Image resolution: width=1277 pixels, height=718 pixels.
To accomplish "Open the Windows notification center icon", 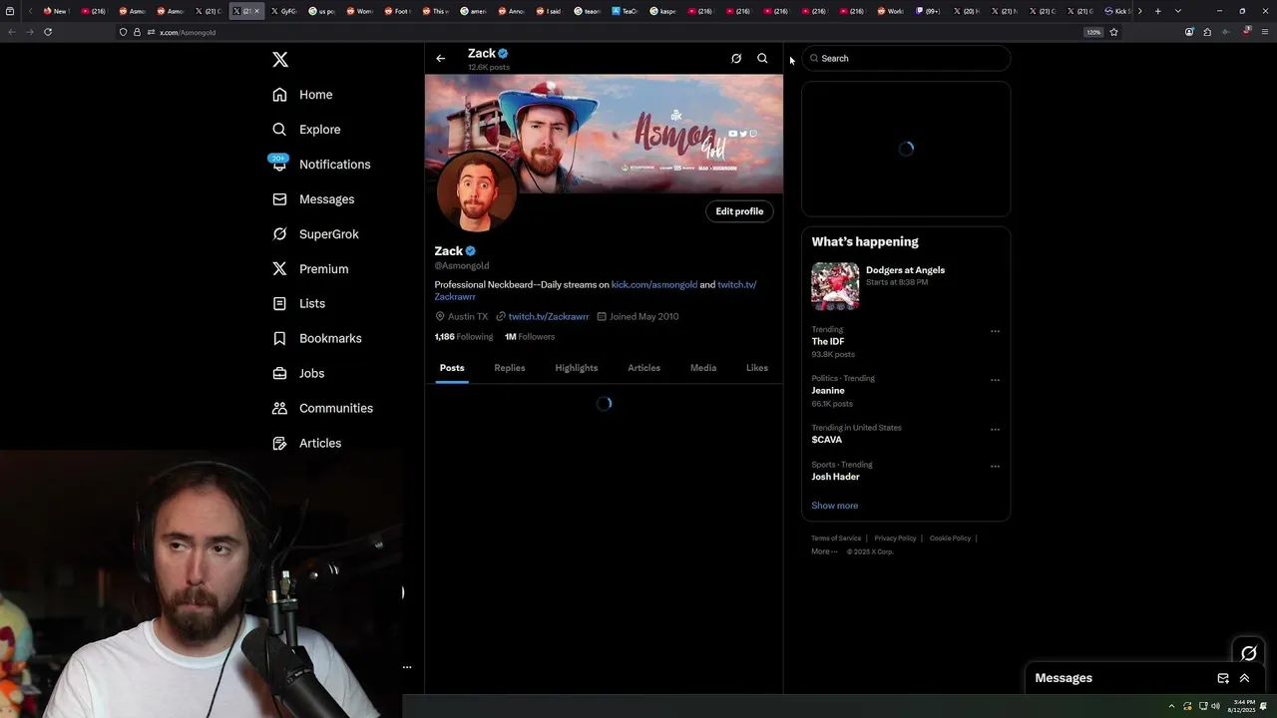I will pos(1264,706).
